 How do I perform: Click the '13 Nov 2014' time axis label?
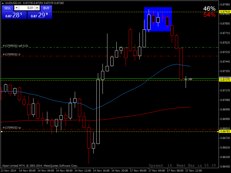tap(8, 171)
